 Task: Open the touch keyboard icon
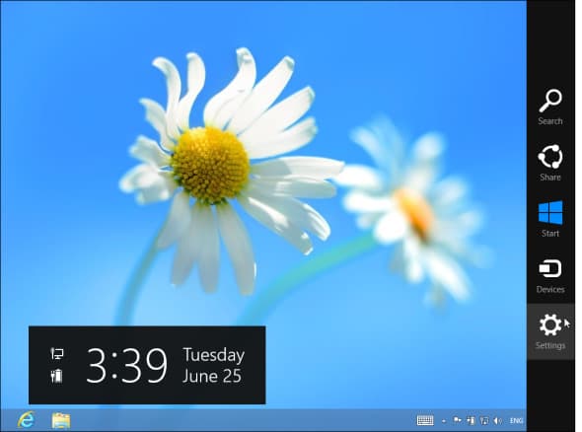[425, 420]
